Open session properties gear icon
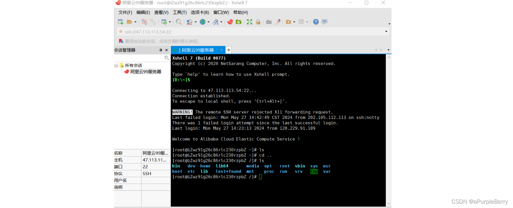Viewport: 513px width, 208px height. point(164,22)
